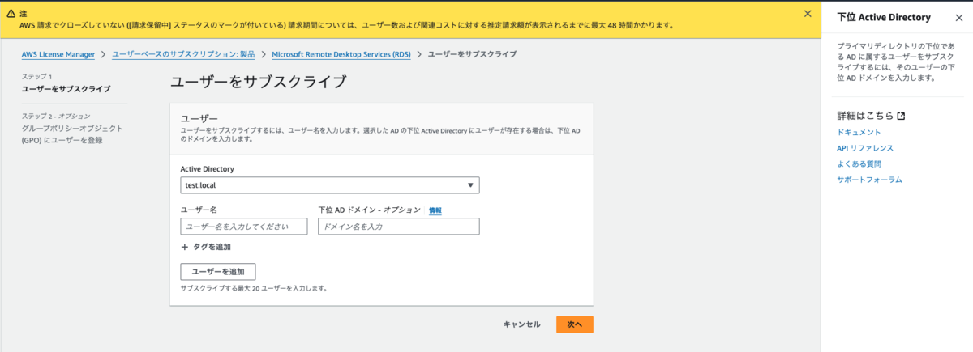Open Microsoft Remote Desktop Services (RDS) breadcrumb
Viewport: 973px width, 352px height.
click(341, 54)
